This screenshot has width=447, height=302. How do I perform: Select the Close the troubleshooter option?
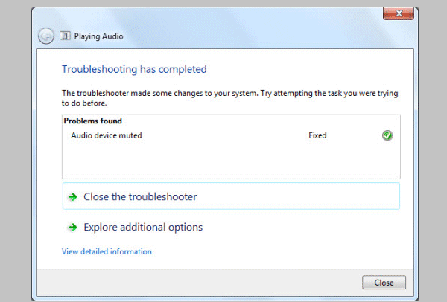click(140, 197)
